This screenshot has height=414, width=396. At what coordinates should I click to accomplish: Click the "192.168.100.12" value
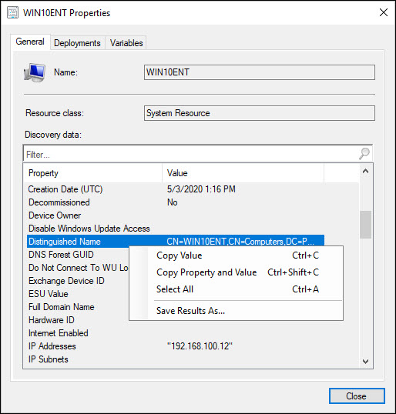point(200,346)
